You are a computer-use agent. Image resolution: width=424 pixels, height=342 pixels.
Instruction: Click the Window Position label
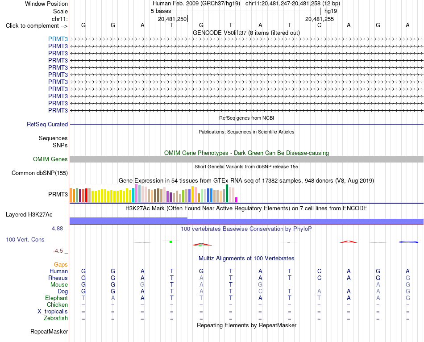tap(46, 4)
